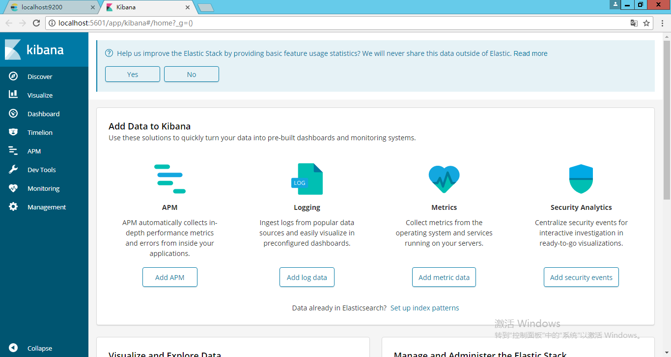
Task: Click the Timelion icon
Action: coord(13,132)
